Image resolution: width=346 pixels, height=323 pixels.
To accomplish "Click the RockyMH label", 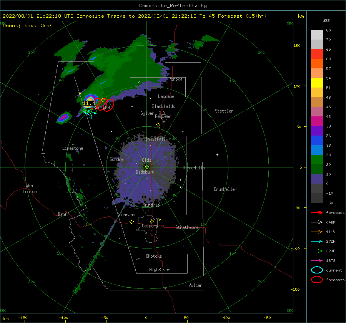I will pos(101,108).
